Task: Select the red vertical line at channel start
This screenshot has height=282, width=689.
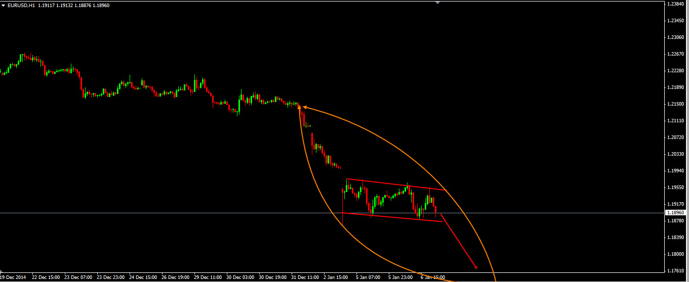Action: tap(343, 202)
